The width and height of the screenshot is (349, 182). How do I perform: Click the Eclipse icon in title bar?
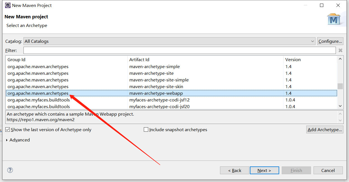click(x=8, y=5)
